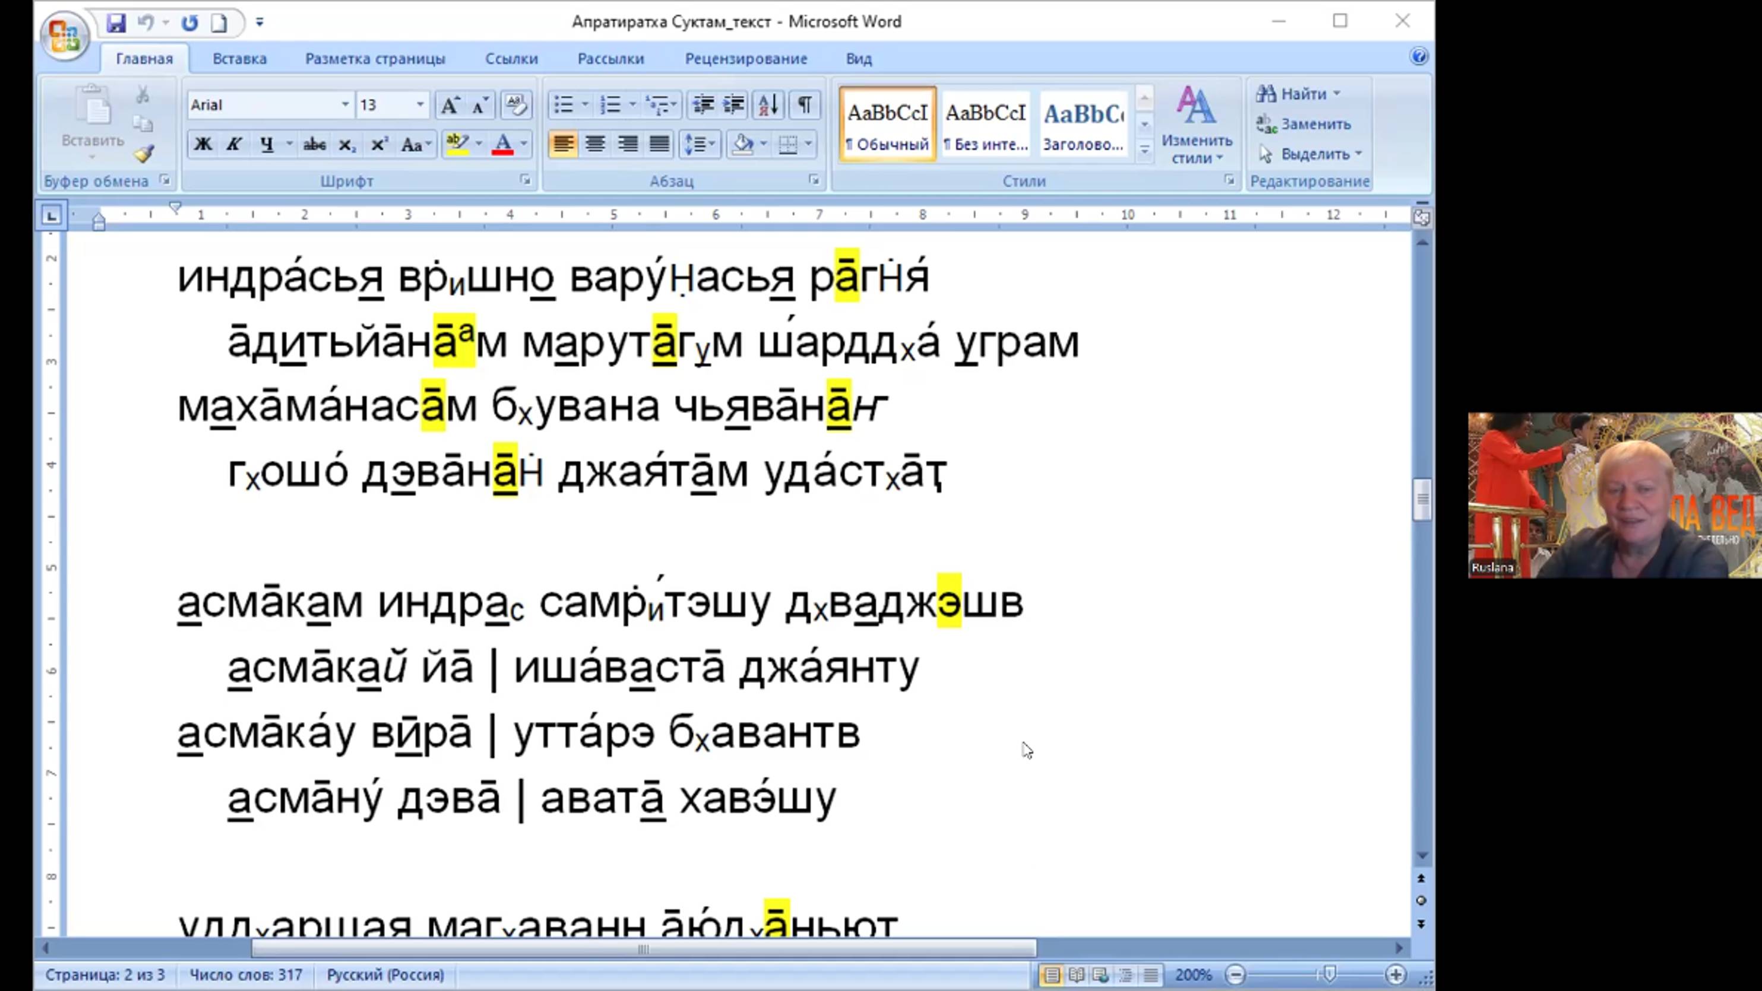Viewport: 1762px width, 991px height.
Task: Click the Save icon in quick access toolbar
Action: (x=116, y=23)
